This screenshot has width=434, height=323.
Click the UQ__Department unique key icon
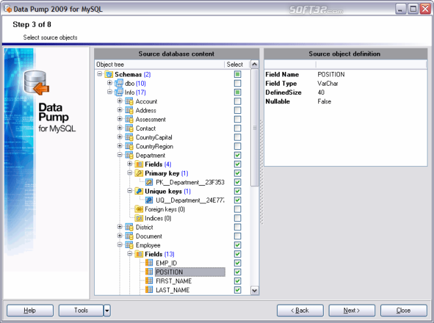(149, 200)
